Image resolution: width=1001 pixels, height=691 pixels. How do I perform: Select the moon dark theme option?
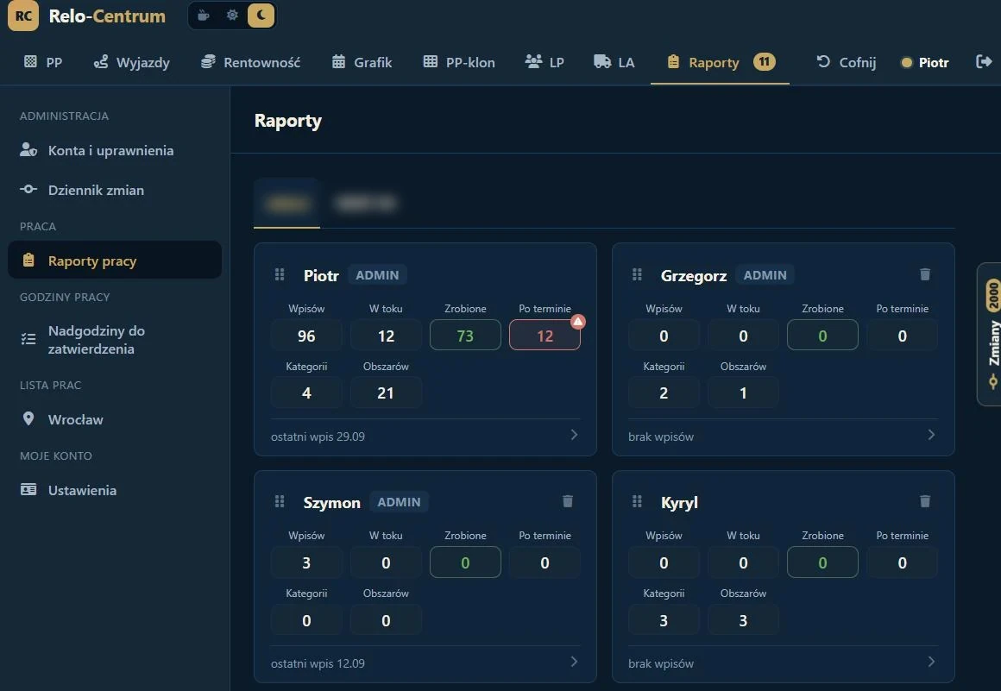(261, 16)
